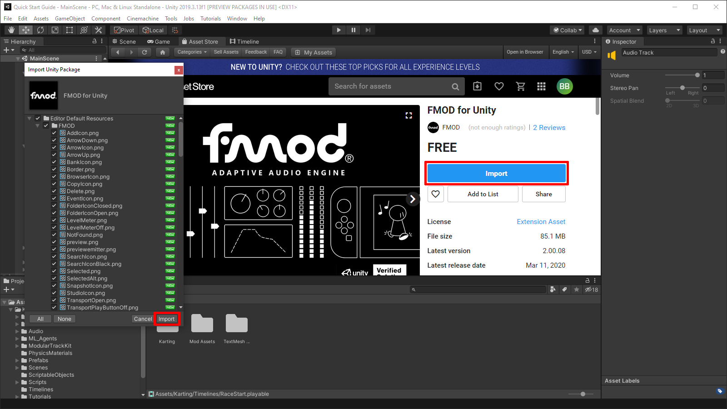
Task: Click the heart favorites icon in Asset Store header
Action: [499, 86]
